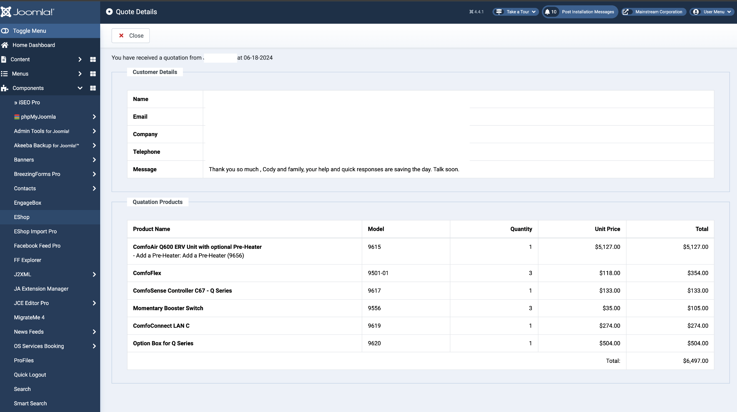Open Post Installation Messages
The width and height of the screenshot is (737, 412).
point(580,12)
